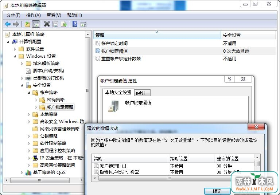Viewport: 280px width, 195px height.
Task: Toggle the show/hide console tree icon
Action: (x=36, y=24)
